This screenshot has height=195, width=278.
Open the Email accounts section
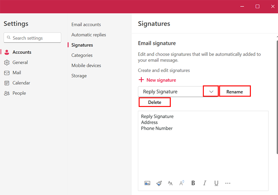[86, 24]
